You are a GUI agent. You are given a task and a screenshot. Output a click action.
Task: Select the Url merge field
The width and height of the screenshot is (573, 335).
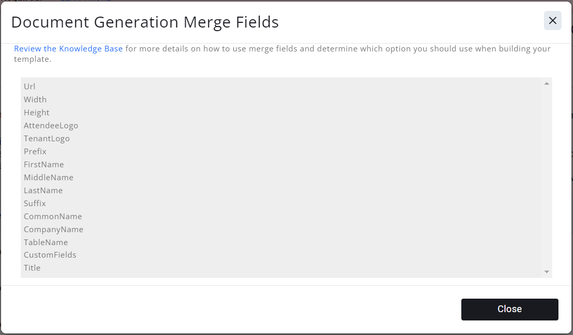[30, 87]
